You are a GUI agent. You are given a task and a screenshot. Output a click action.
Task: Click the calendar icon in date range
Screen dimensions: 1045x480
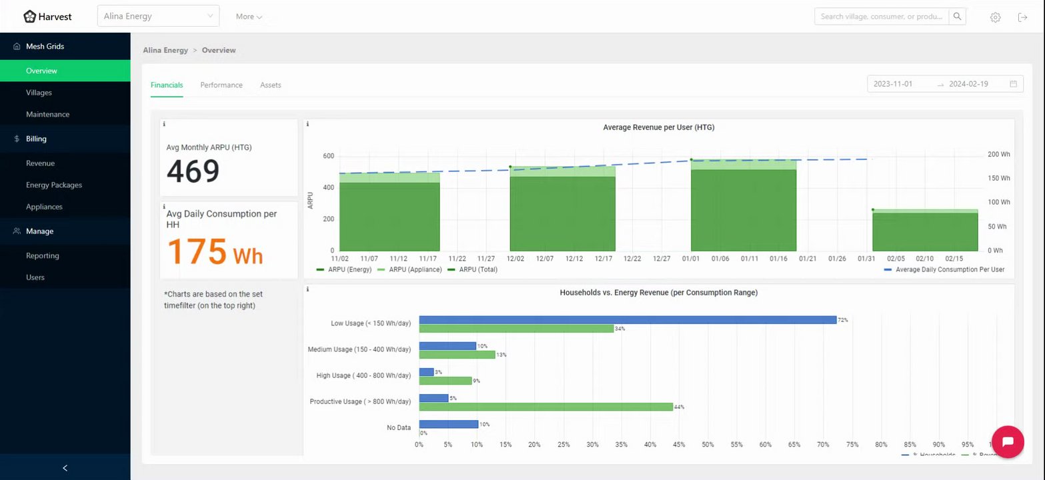1013,84
